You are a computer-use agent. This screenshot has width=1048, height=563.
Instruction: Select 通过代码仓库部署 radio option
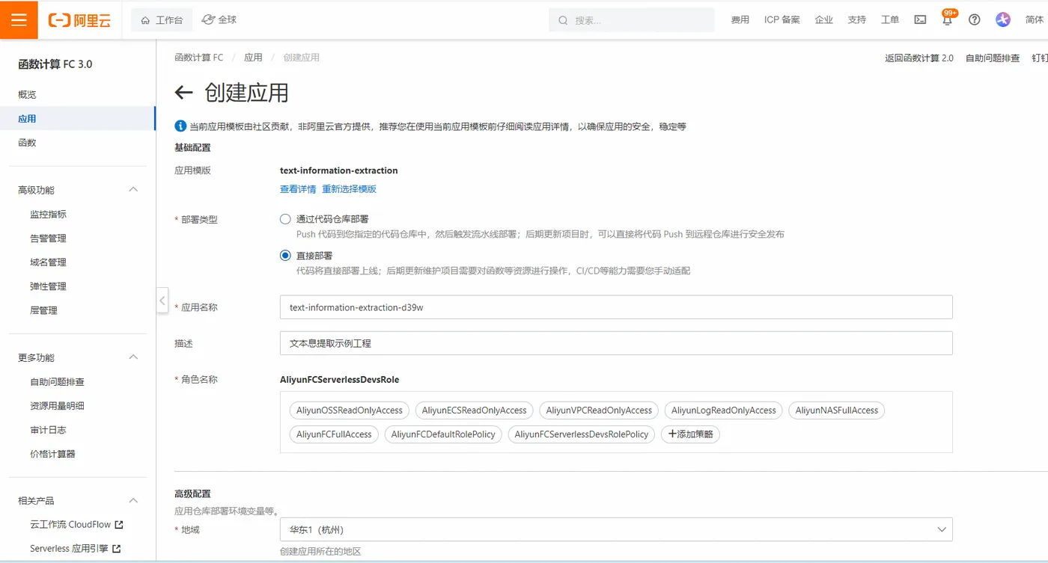pos(285,219)
